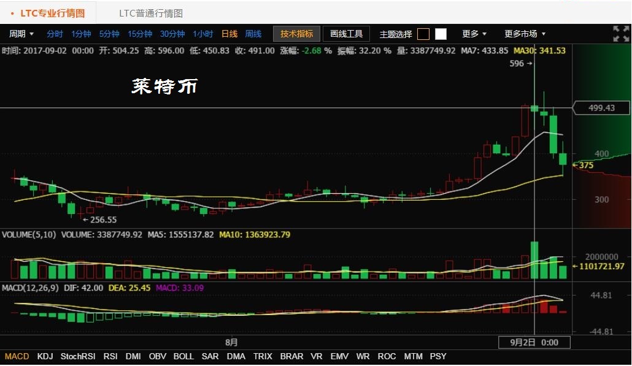
Task: Choose the white theme swatch
Action: (441, 34)
